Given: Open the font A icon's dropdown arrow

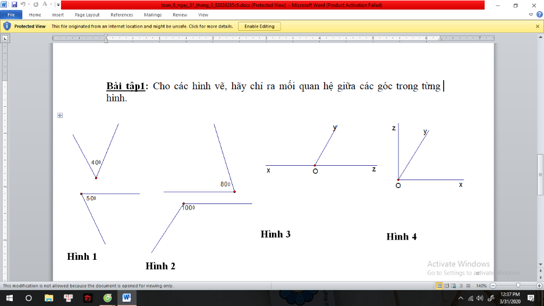Looking at the screenshot, I should [x=51, y=4].
